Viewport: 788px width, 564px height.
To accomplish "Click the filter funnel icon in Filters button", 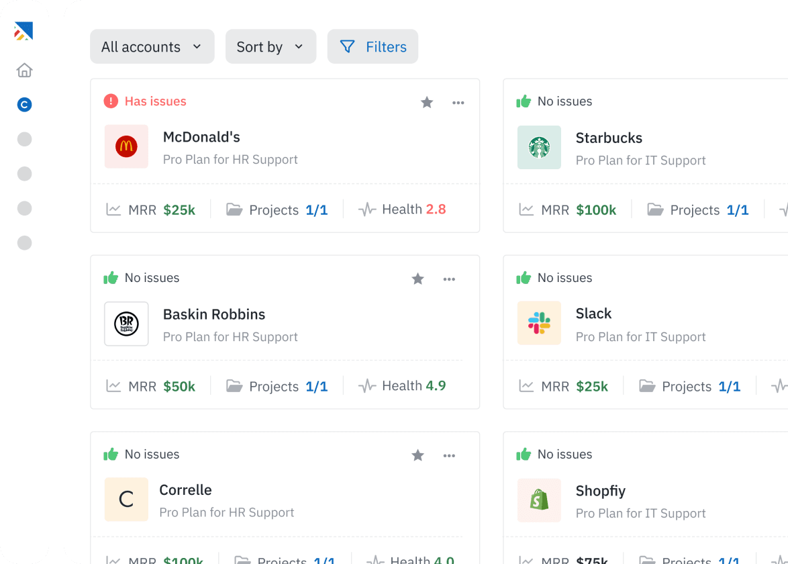I will [x=347, y=46].
